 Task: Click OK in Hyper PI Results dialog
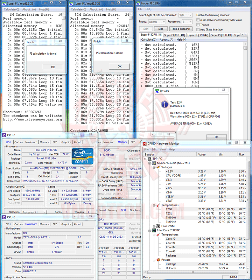216,137
